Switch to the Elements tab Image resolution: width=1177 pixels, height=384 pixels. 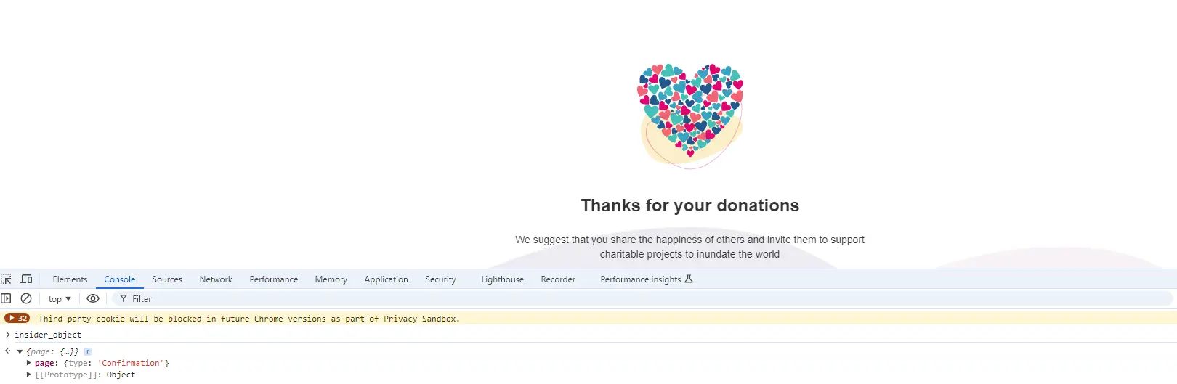point(70,279)
